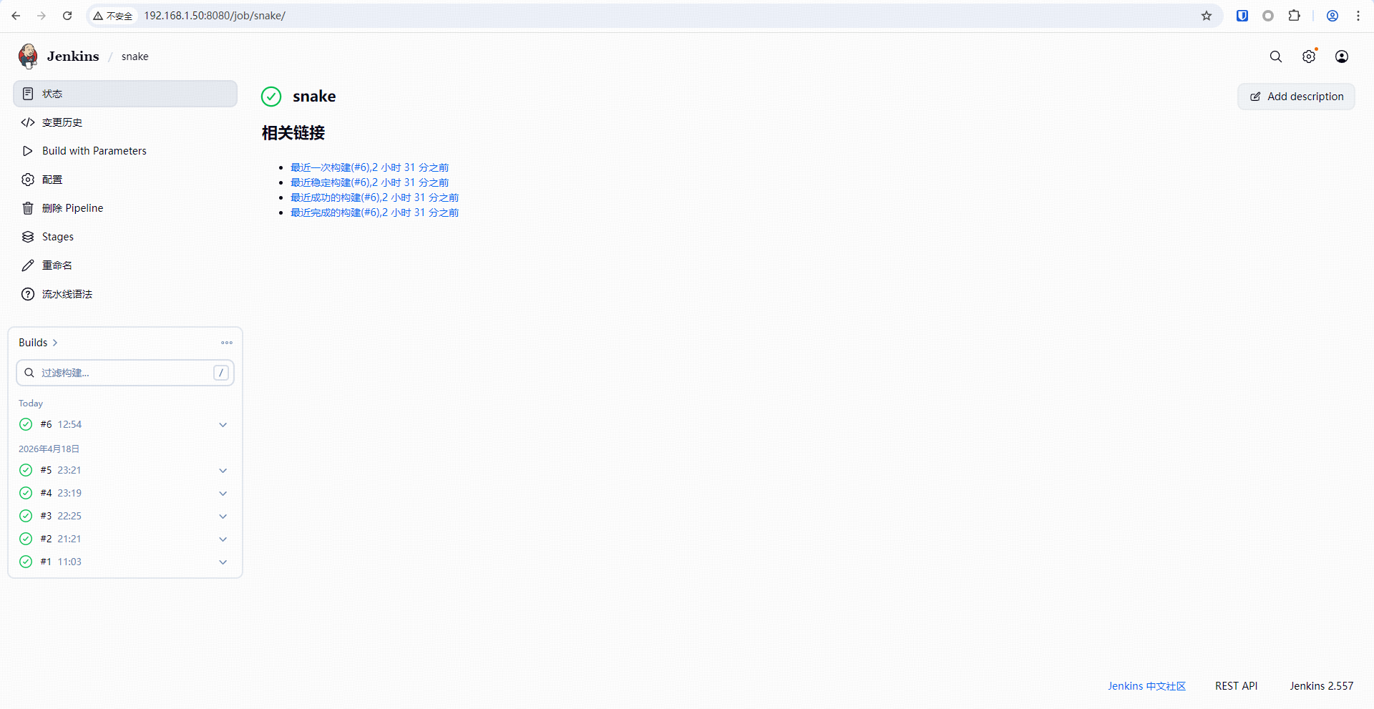
Task: Open build #2 at 21:21
Action: pos(61,539)
